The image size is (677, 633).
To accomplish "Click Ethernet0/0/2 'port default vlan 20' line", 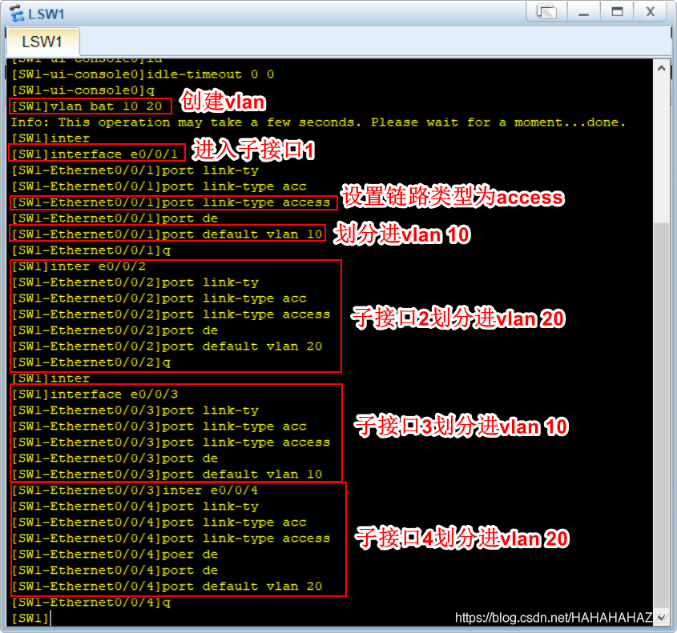I will click(167, 347).
